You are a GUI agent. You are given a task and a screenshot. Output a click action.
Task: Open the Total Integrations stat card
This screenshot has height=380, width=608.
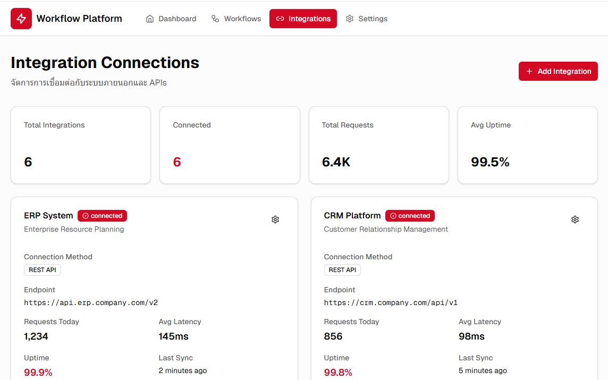(81, 145)
